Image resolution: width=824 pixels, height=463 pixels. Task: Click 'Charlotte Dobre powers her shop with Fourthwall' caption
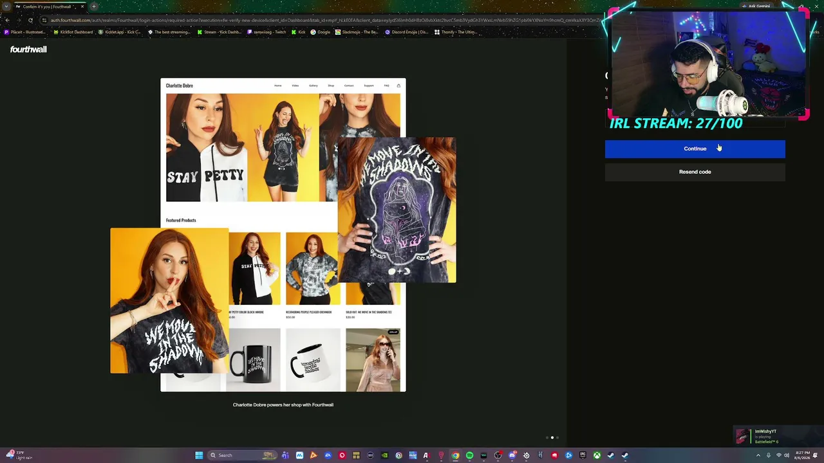point(283,405)
